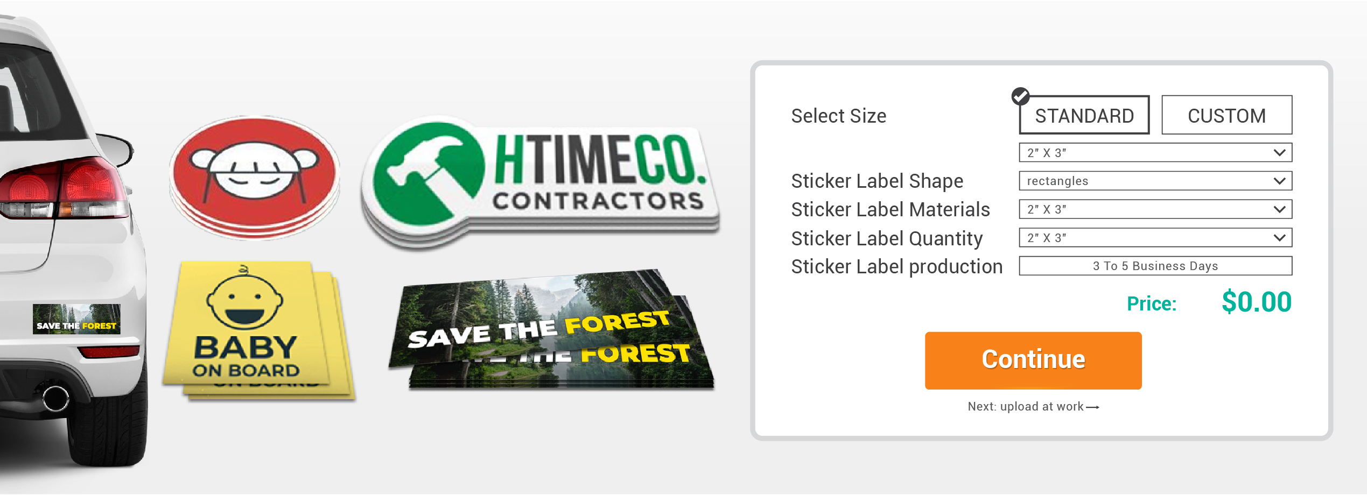Select the STANDARD size option

(x=1084, y=115)
